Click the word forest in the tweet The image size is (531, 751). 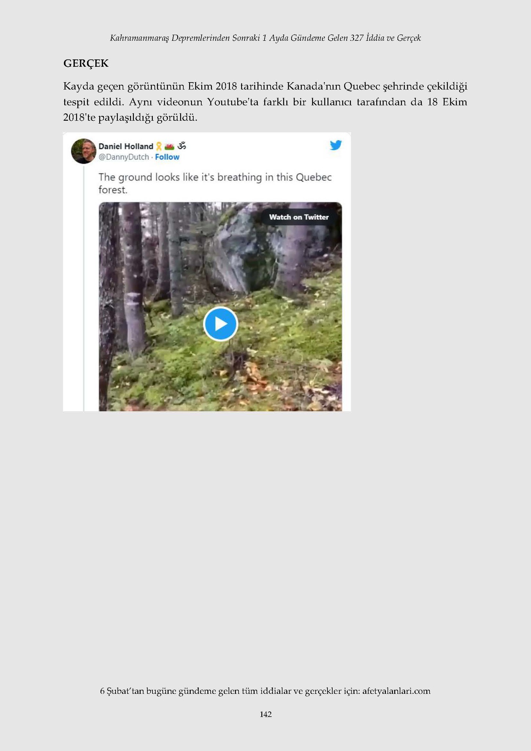pos(113,190)
